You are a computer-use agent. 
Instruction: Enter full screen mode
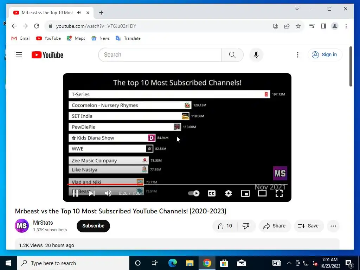pyautogui.click(x=279, y=193)
